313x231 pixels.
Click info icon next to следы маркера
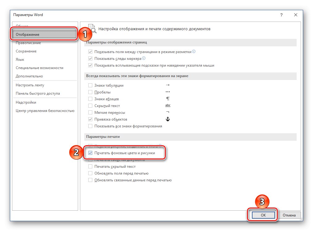click(x=144, y=58)
